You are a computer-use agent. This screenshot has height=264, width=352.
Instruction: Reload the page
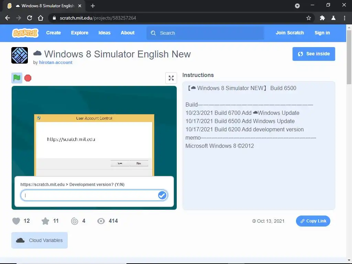coord(30,18)
